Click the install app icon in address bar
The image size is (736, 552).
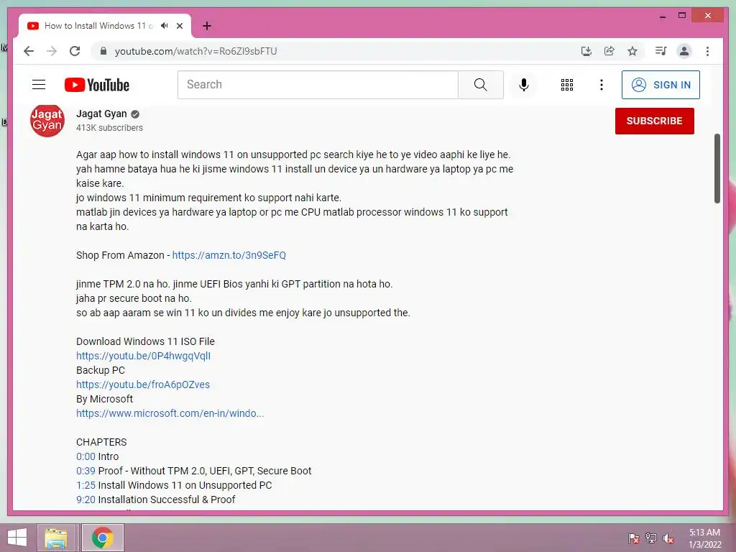(x=586, y=51)
